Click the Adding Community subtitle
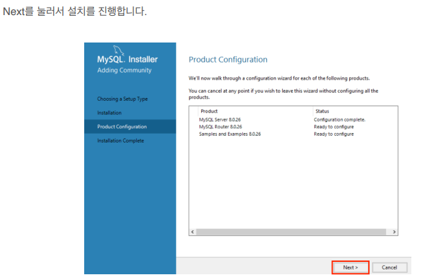 coord(125,70)
